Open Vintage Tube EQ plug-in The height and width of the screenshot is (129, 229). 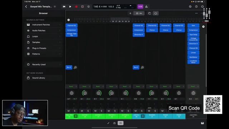tap(72, 35)
